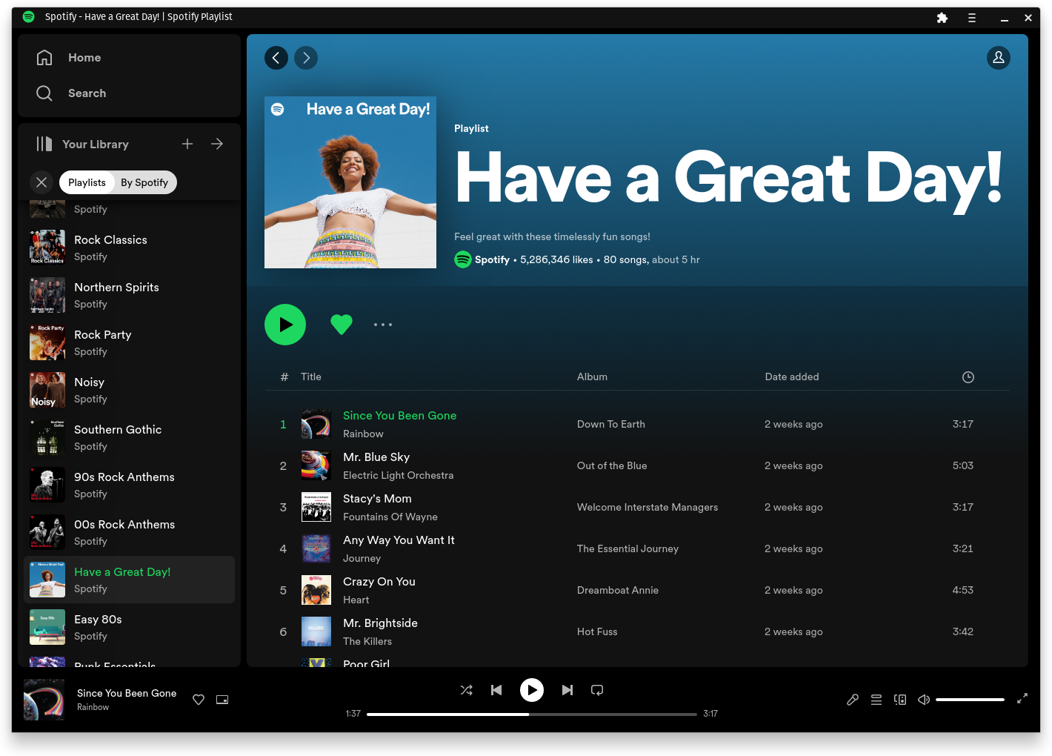
Task: Open 90s Rock Anthems playlist
Action: (130, 485)
